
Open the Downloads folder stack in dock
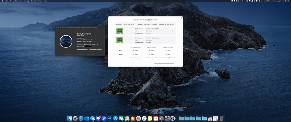point(193,118)
